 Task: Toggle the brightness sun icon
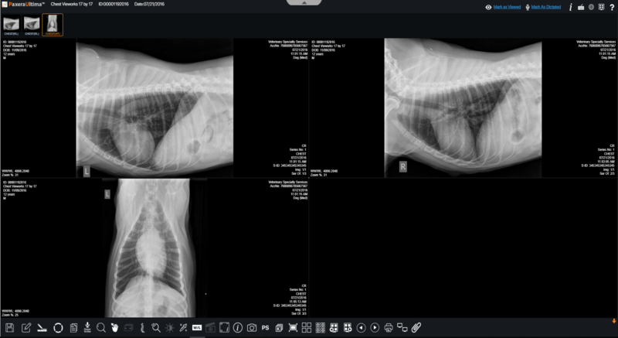170,328
